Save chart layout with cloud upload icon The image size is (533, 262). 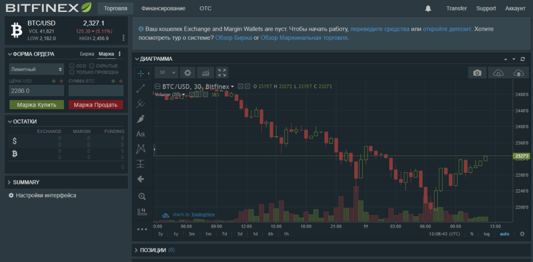click(x=518, y=73)
